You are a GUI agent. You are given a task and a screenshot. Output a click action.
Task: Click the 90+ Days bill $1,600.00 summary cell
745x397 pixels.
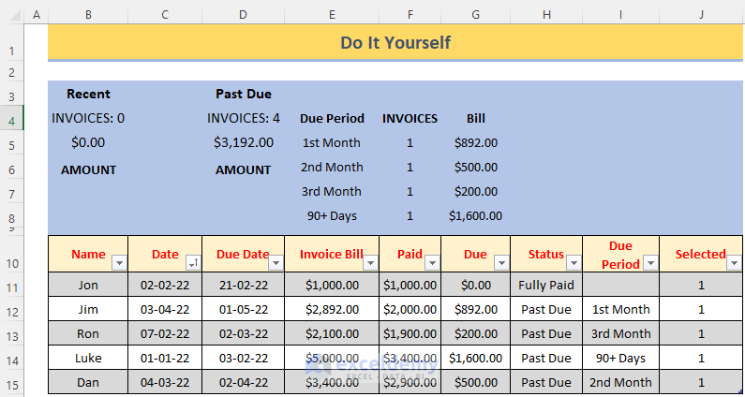pos(475,216)
